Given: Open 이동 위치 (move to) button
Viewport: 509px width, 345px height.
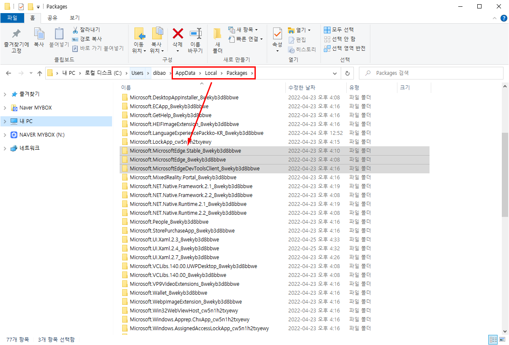Looking at the screenshot, I should pyautogui.click(x=139, y=40).
